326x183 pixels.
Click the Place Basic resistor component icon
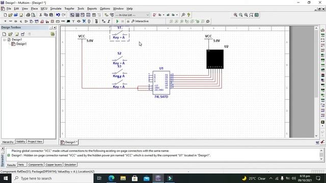[11, 21]
